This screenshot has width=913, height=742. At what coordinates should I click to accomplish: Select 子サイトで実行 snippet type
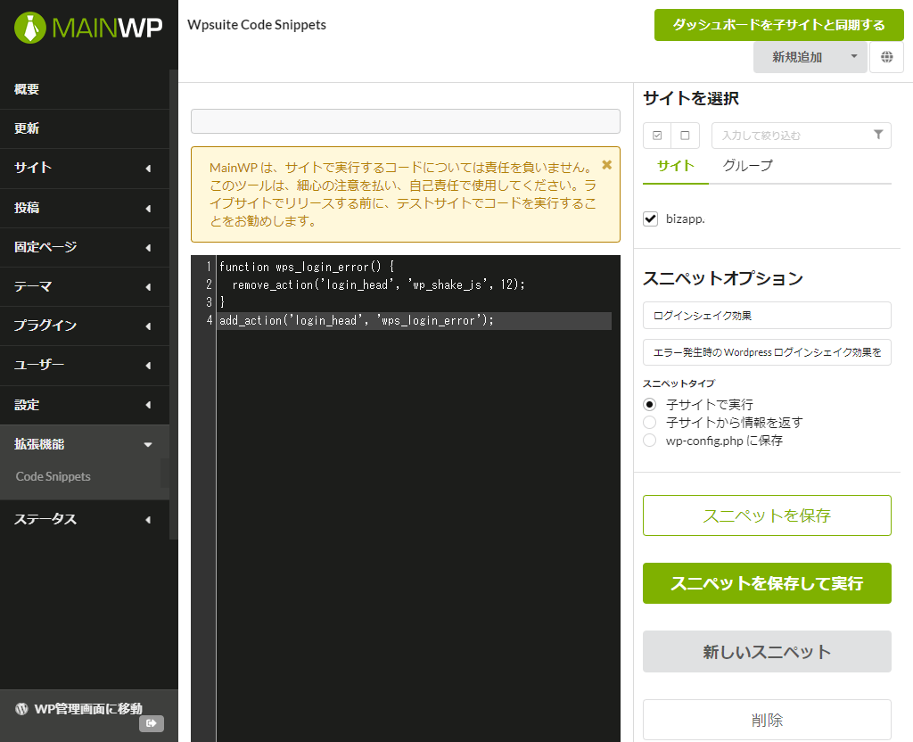coord(650,404)
